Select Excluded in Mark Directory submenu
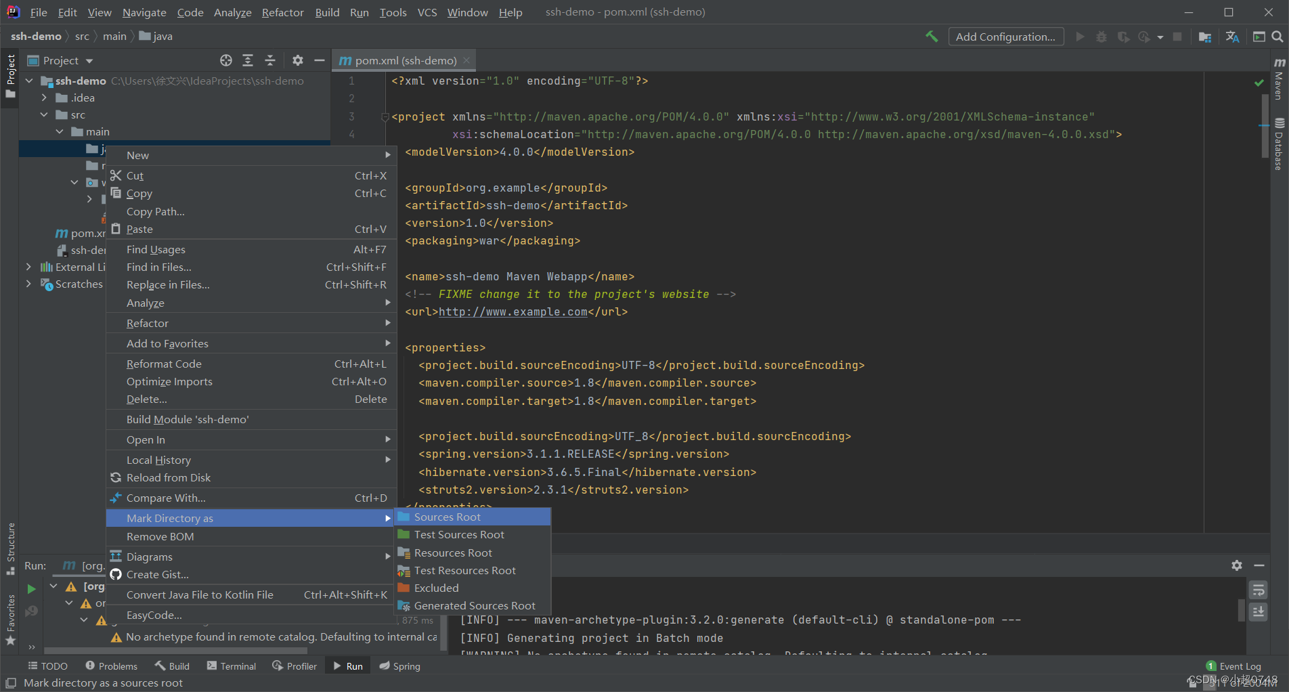 [x=473, y=588]
